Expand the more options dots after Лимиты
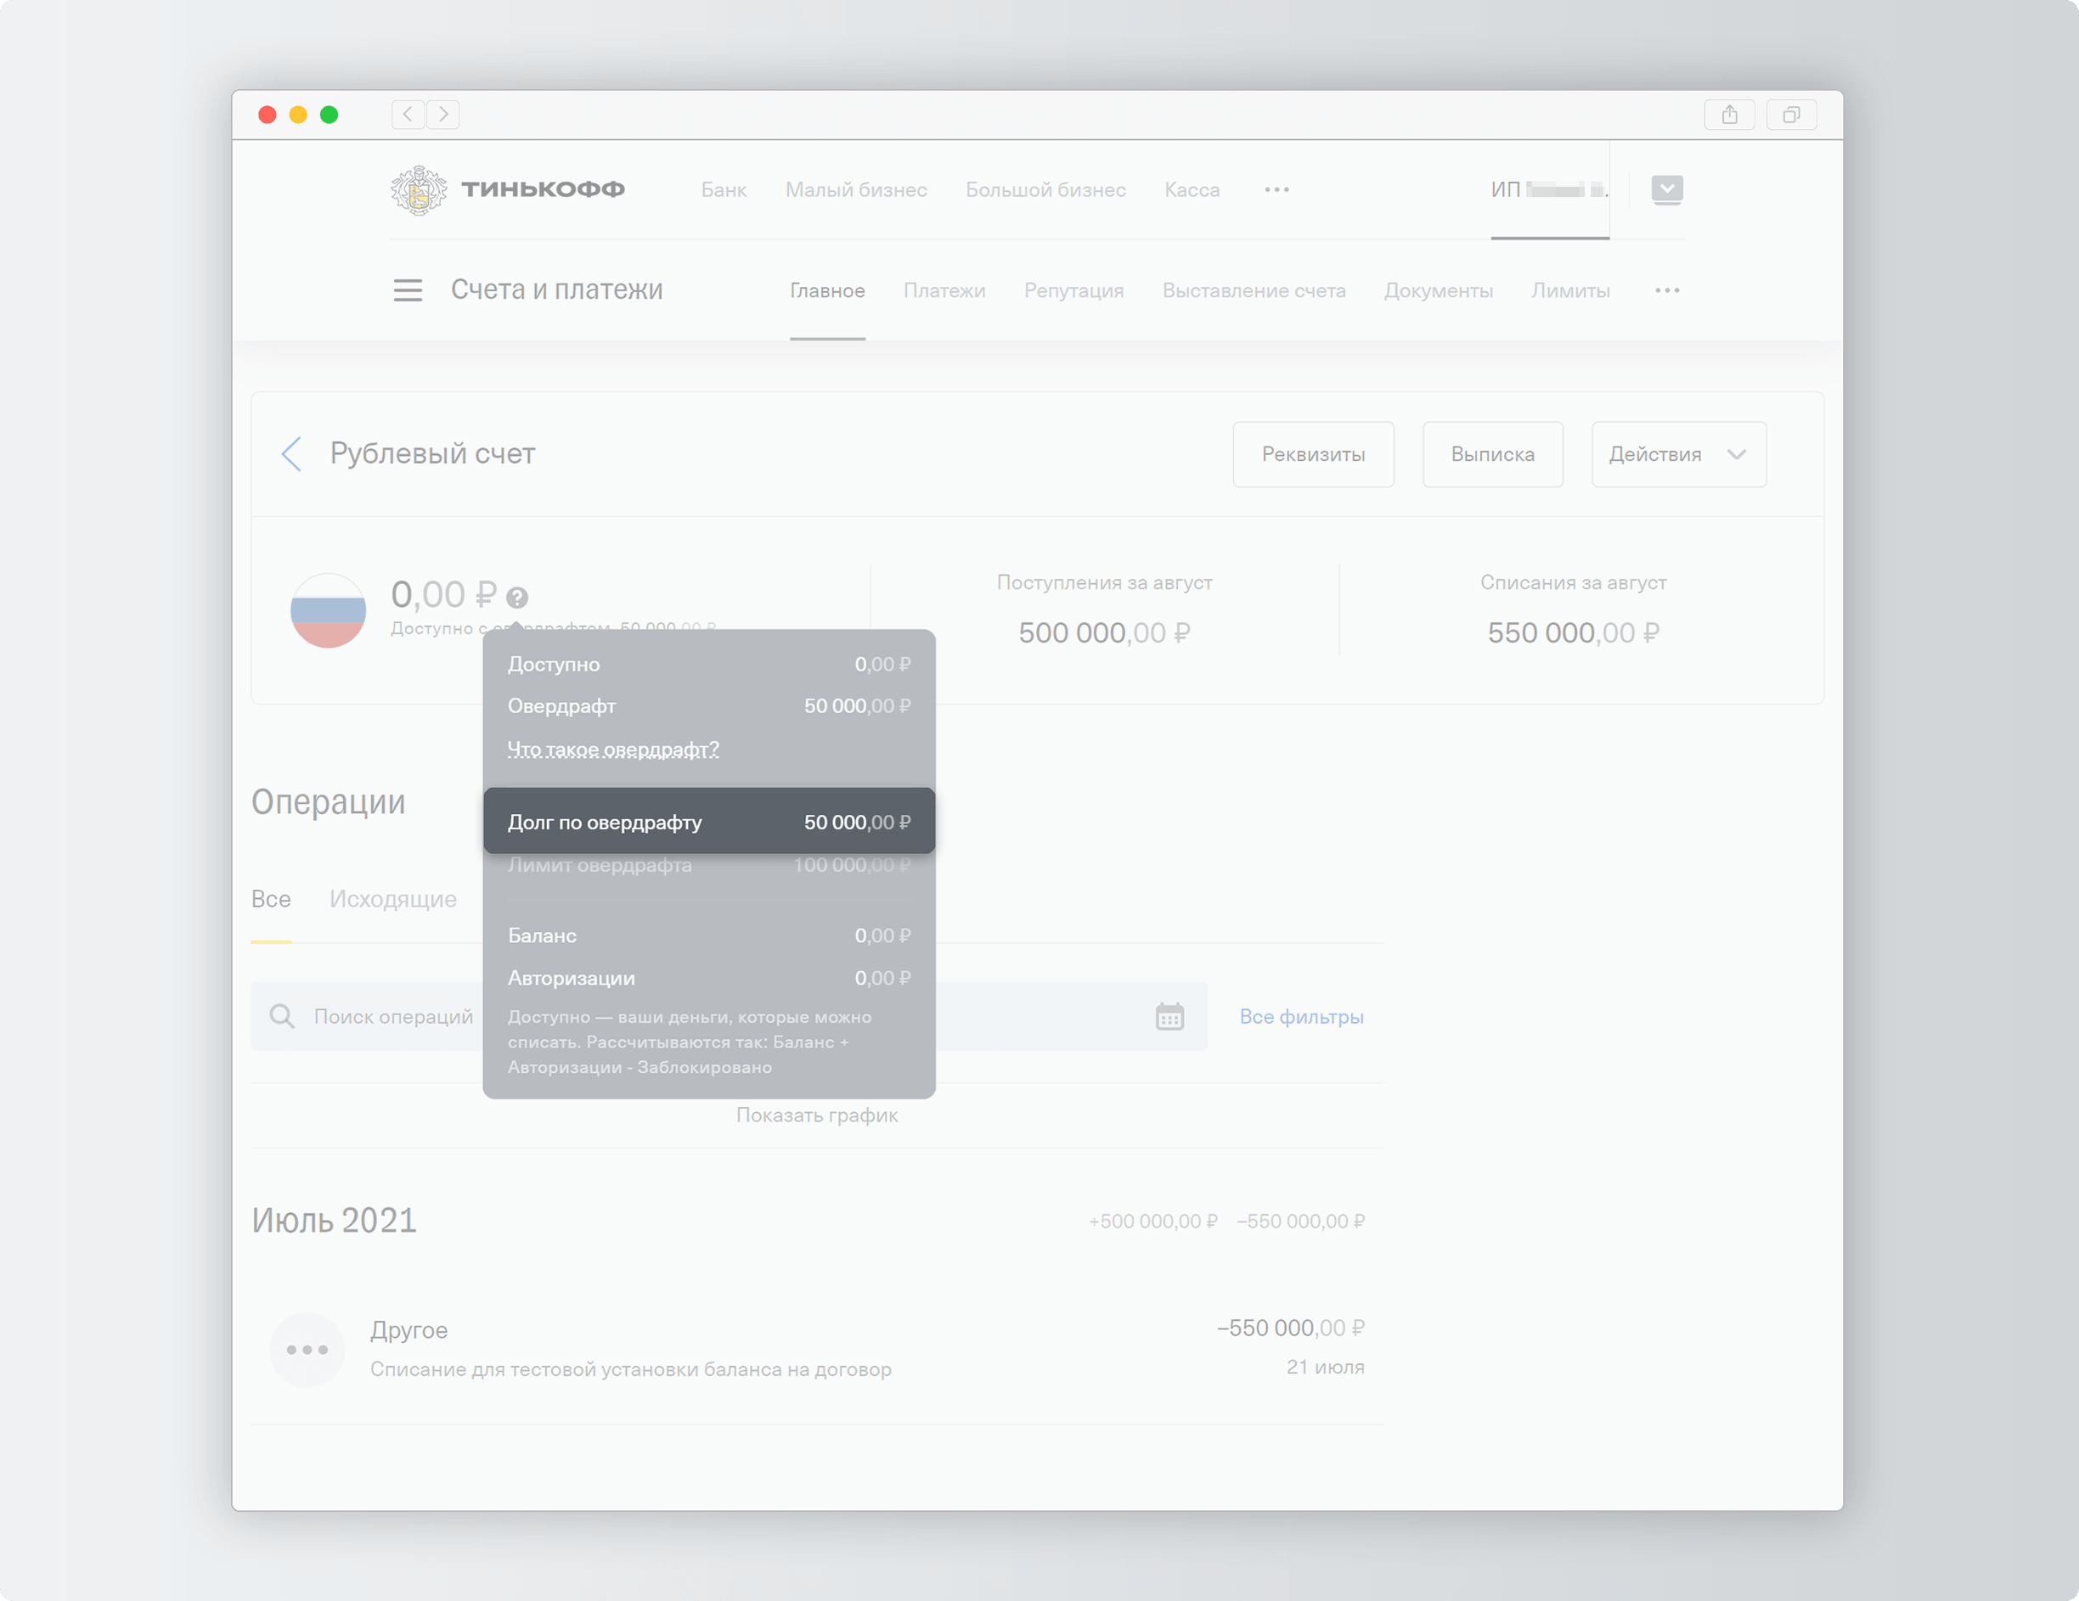Image resolution: width=2079 pixels, height=1601 pixels. pyautogui.click(x=1667, y=291)
